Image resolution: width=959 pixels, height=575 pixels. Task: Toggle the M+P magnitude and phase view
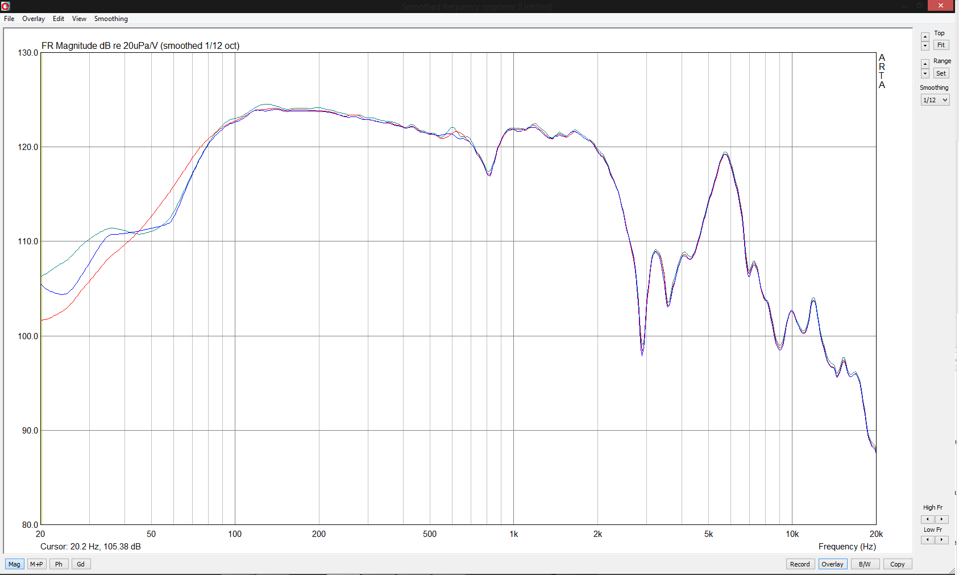[36, 564]
